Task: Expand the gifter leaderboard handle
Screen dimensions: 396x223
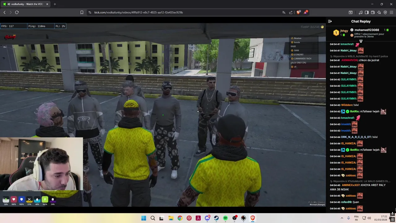Action: 361,41
